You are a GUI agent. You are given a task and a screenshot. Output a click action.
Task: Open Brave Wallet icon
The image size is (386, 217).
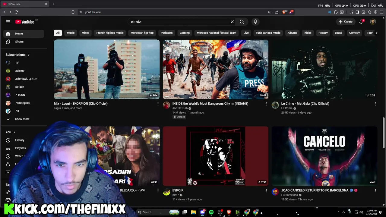(x=363, y=12)
